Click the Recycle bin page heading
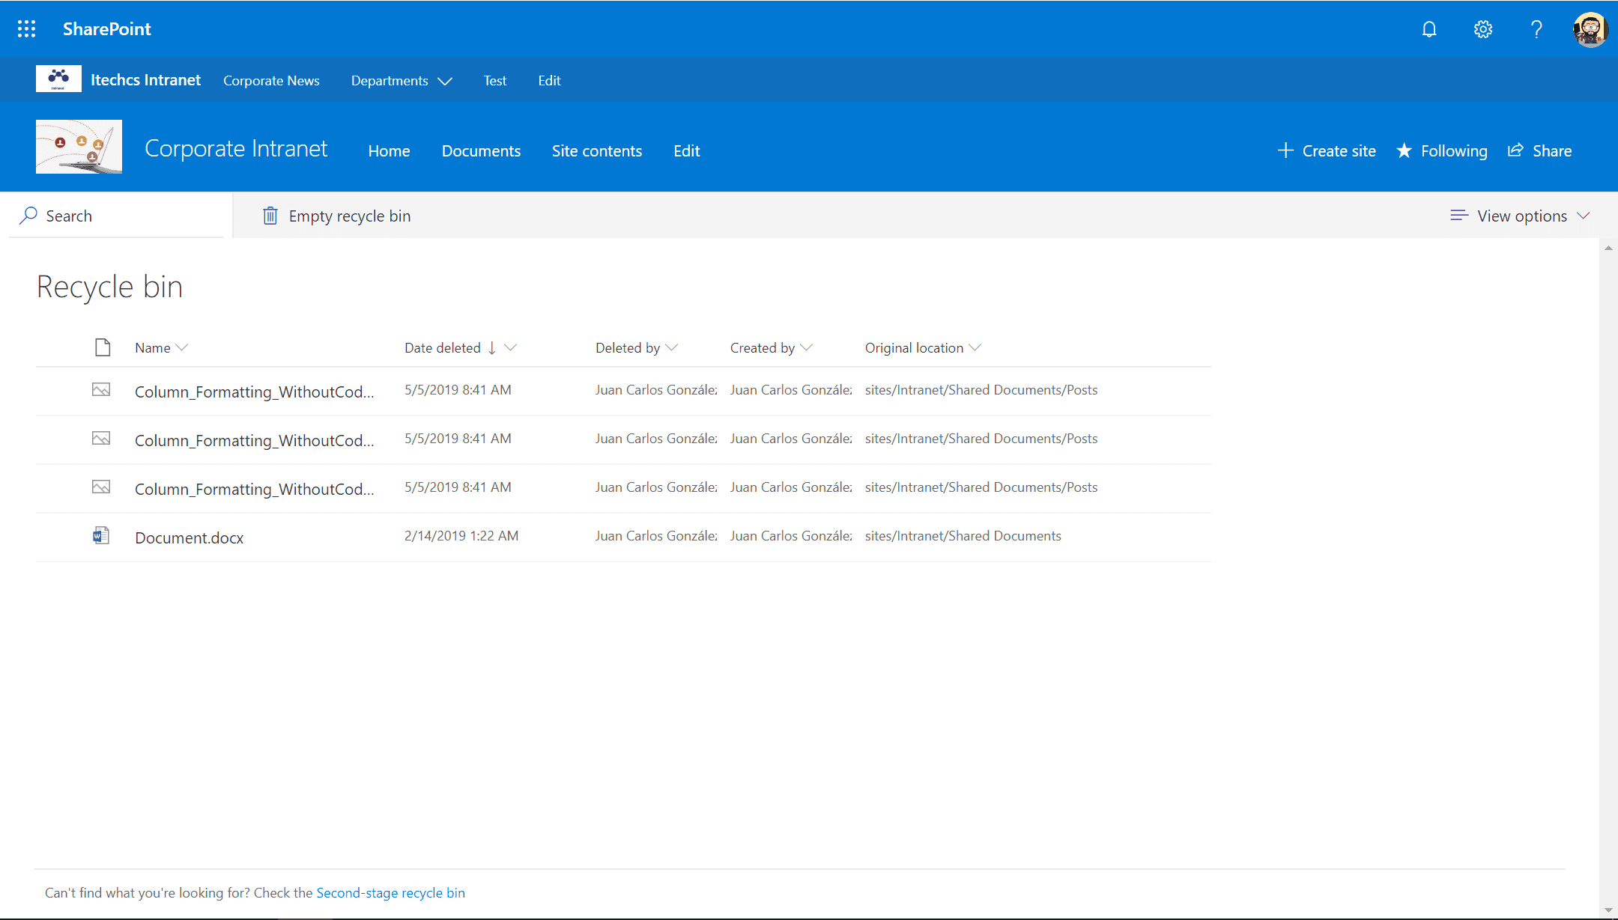Viewport: 1618px width, 920px height. pyautogui.click(x=110, y=287)
